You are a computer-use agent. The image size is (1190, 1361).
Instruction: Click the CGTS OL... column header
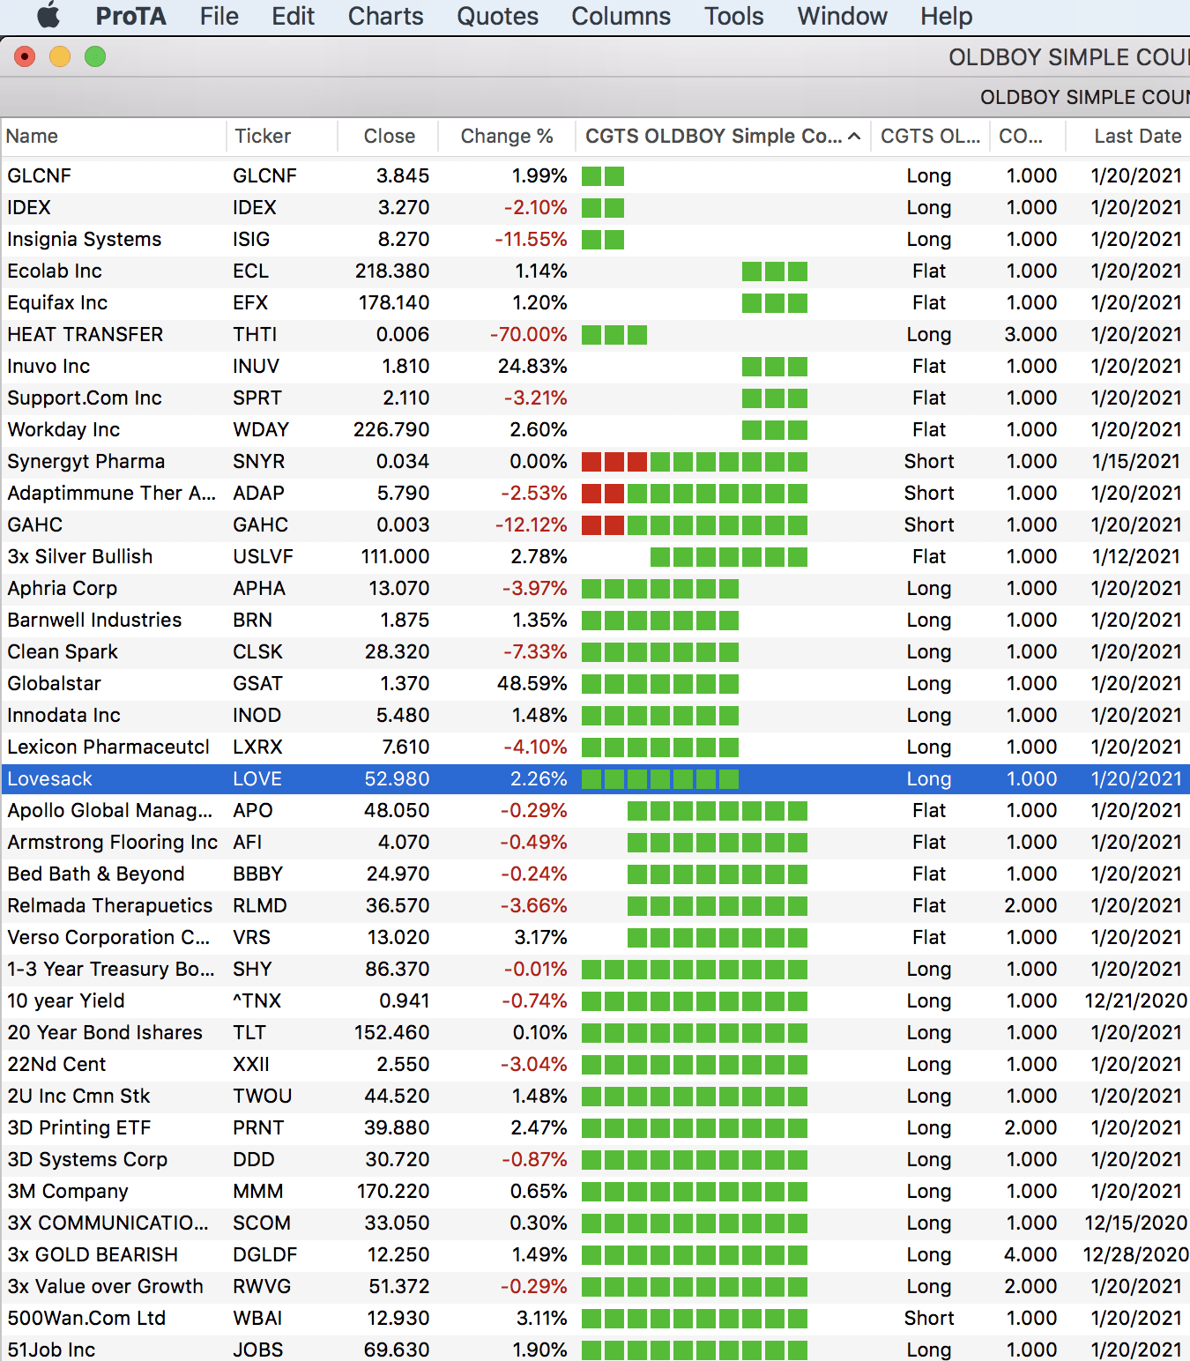930,136
